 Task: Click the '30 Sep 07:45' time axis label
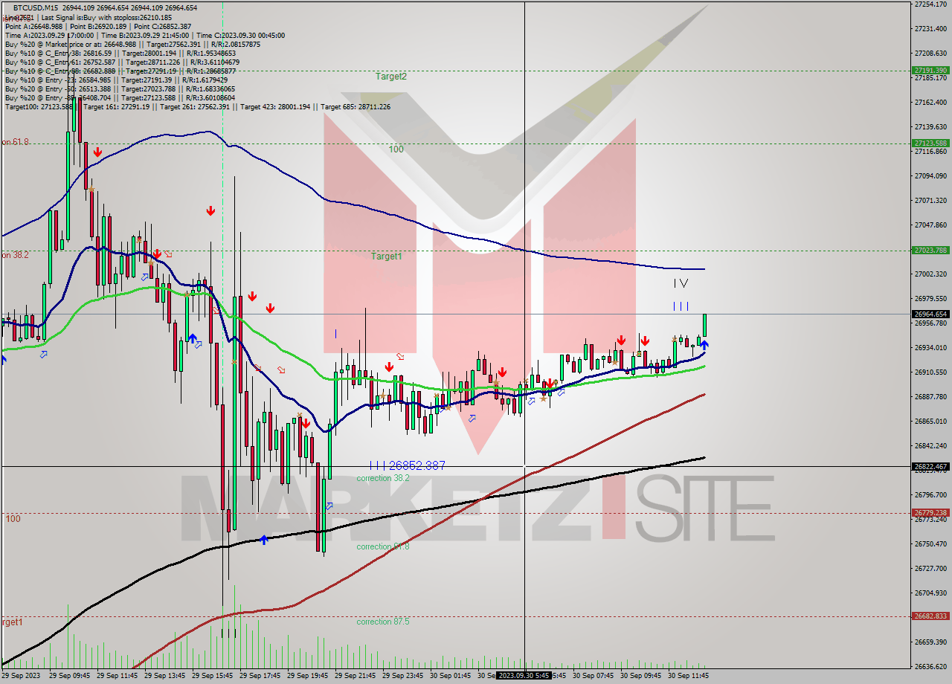click(x=593, y=676)
